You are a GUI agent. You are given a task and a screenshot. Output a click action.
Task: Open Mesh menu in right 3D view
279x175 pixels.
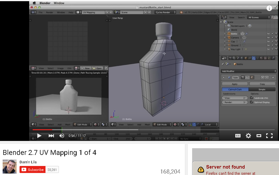[x=147, y=125]
